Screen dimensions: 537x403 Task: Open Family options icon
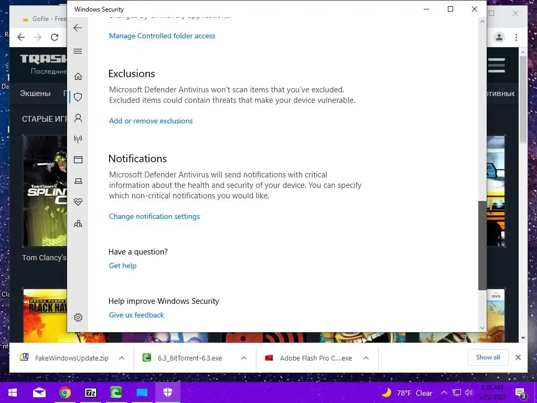pos(78,224)
